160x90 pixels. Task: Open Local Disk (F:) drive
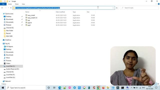coord(10,75)
